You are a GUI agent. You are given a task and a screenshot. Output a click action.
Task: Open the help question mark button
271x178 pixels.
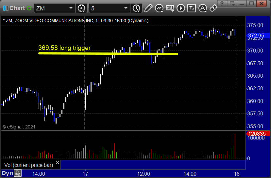222,4
